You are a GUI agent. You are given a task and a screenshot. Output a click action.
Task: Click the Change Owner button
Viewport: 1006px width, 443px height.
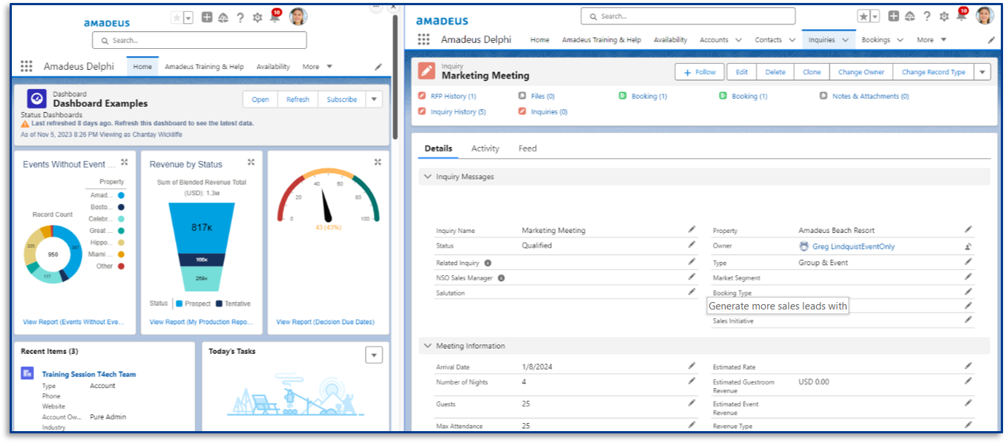pyautogui.click(x=861, y=72)
